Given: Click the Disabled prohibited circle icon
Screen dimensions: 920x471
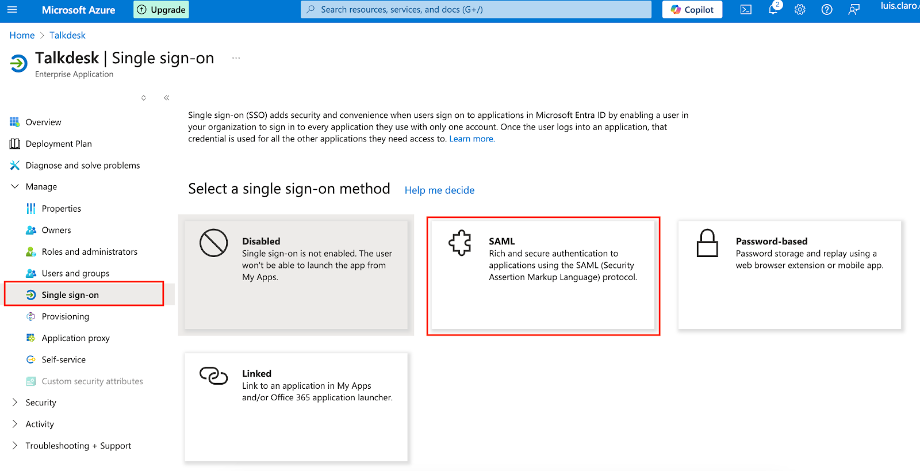Looking at the screenshot, I should [x=214, y=243].
